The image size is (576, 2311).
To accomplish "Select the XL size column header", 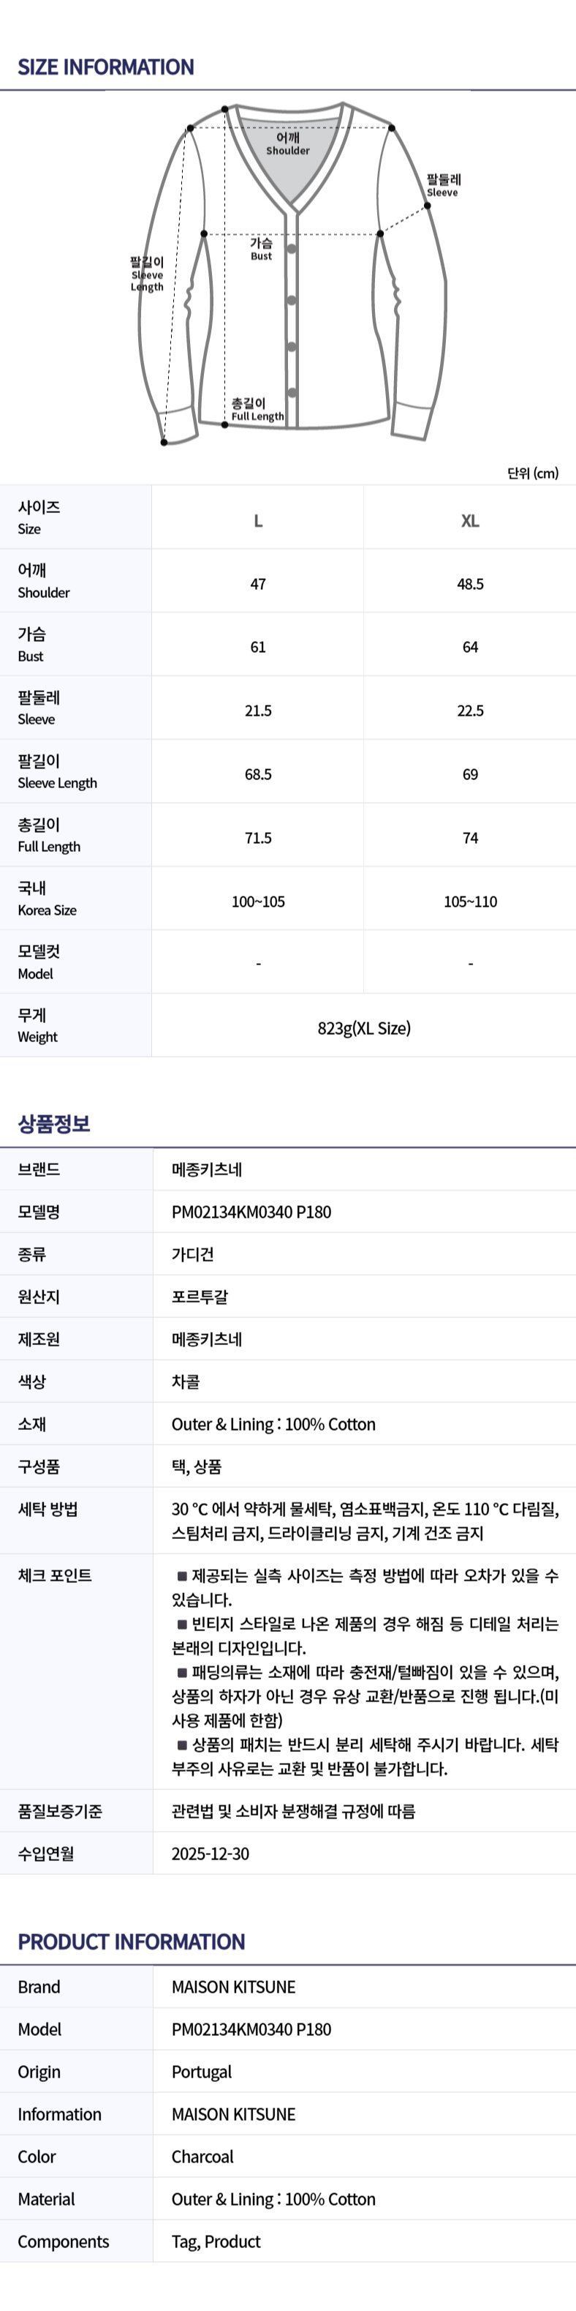I will tap(470, 521).
